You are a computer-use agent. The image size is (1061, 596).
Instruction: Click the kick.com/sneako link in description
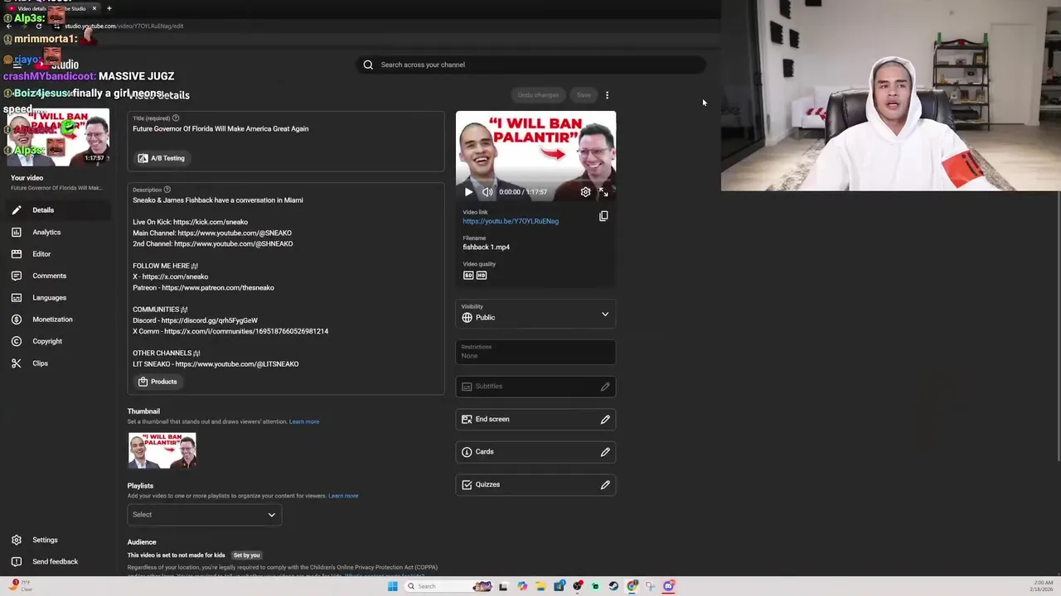click(211, 223)
